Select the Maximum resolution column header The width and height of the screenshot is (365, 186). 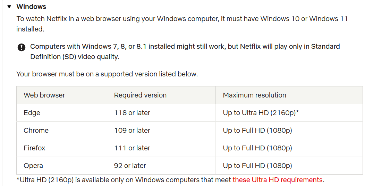pyautogui.click(x=289, y=95)
